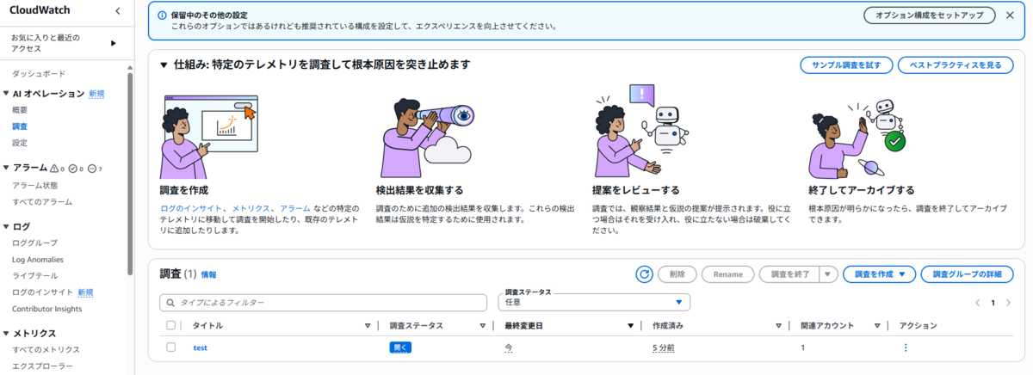Collapse the アラーム sidebar section
Viewport: 1033px width, 375px height.
tap(5, 168)
